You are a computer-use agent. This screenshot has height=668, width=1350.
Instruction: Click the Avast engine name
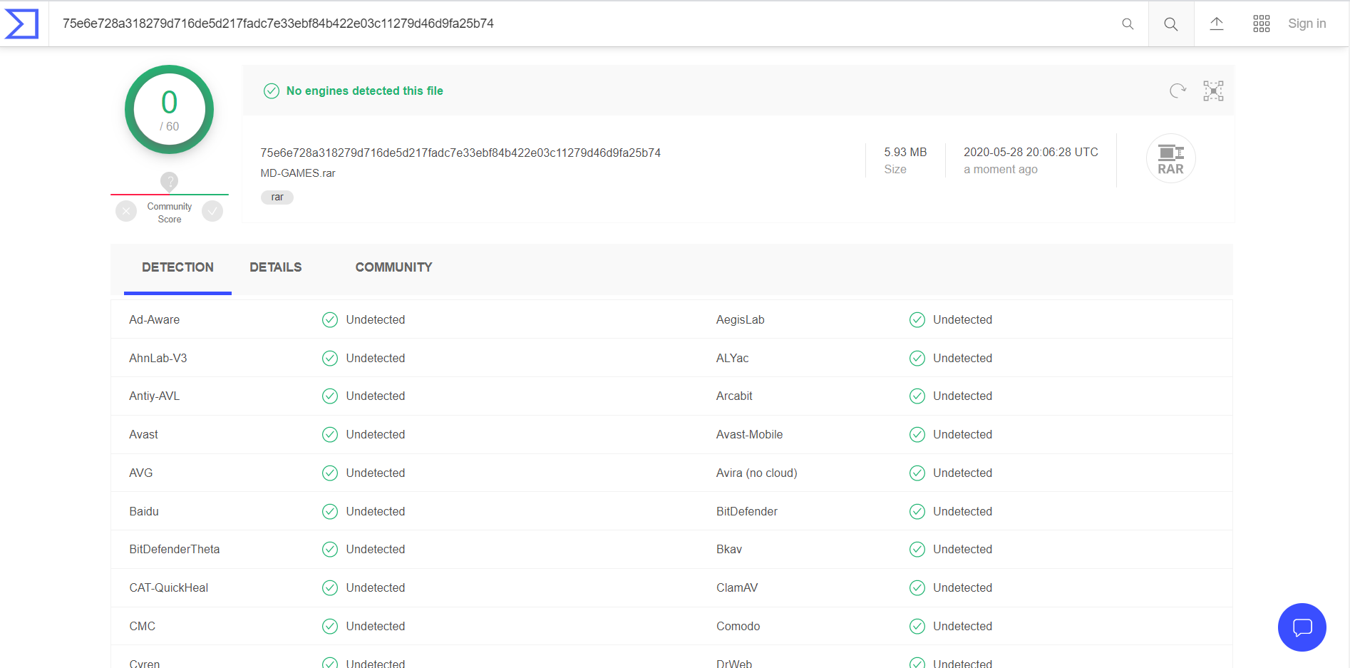pyautogui.click(x=144, y=434)
